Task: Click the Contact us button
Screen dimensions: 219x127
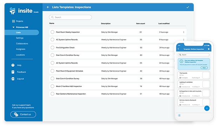Action: click(x=23, y=114)
